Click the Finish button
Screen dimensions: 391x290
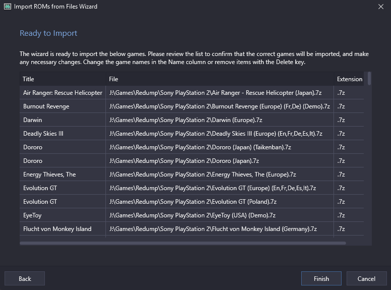[321, 278]
